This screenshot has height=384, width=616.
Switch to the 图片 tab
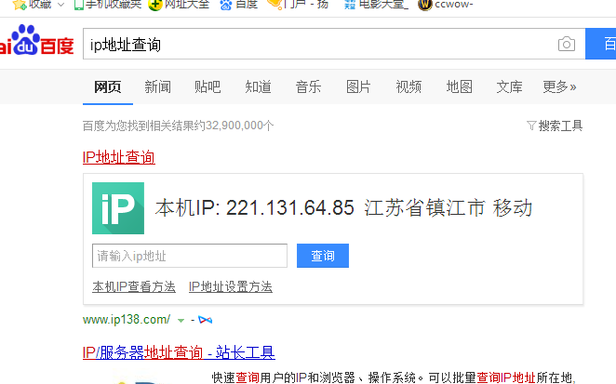point(358,87)
